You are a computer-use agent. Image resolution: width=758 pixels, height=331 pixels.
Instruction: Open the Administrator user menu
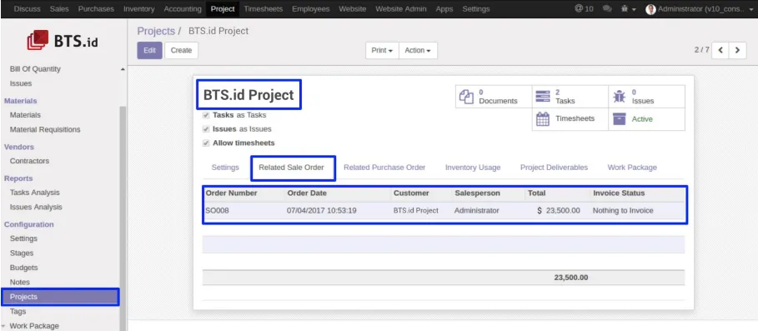pyautogui.click(x=699, y=8)
